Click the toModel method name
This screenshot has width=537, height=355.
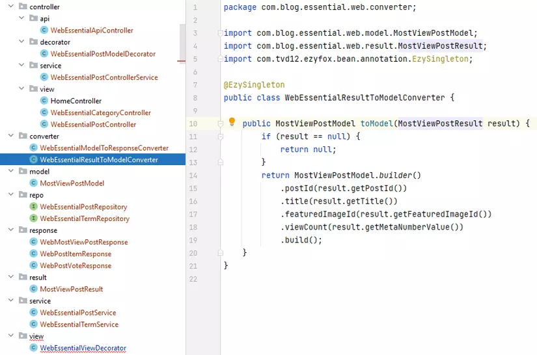coord(377,124)
